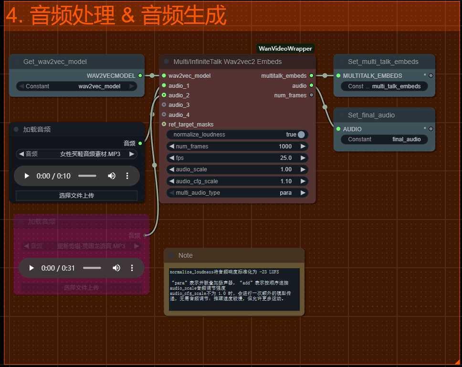
Task: Mute the 0:10 audio player volume
Action: (x=111, y=176)
